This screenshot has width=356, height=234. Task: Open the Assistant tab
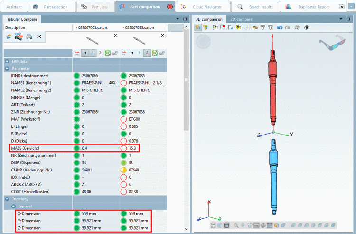(14, 7)
